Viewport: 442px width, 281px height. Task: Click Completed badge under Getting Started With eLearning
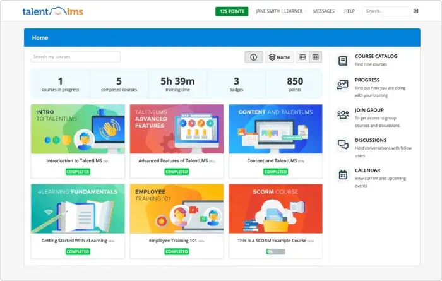coord(78,251)
